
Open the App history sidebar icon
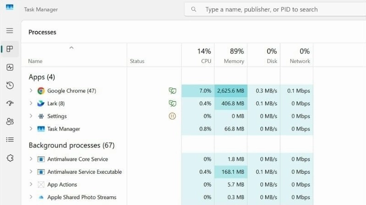tap(10, 85)
